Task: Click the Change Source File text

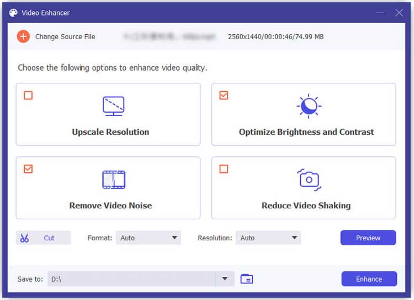Action: 65,36
